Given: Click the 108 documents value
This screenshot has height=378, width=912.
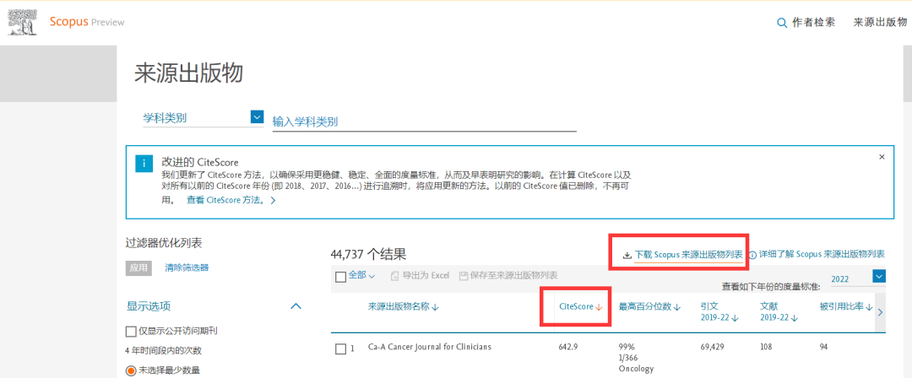Looking at the screenshot, I should (x=767, y=347).
